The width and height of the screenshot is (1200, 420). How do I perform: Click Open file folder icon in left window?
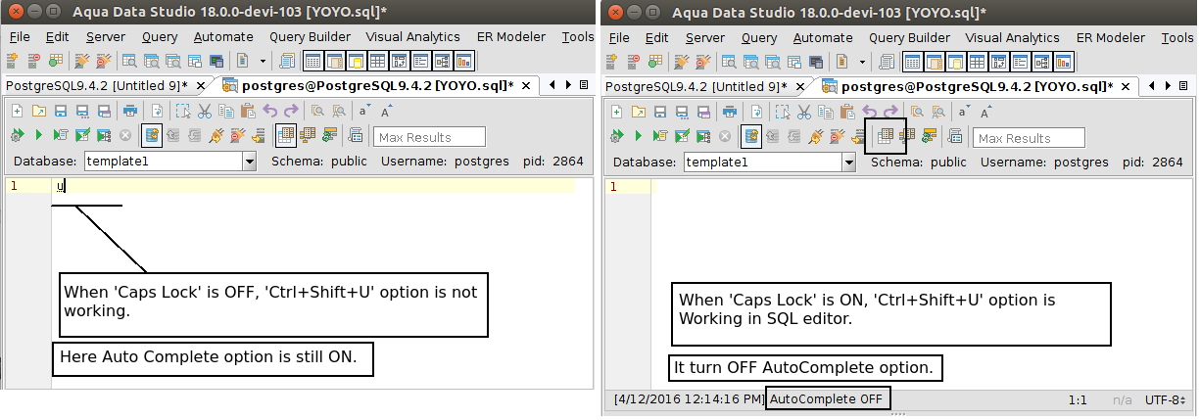(38, 111)
